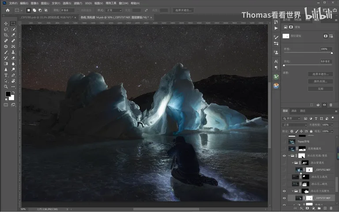Viewport: 339px width, 212px height.
Task: Select the Move tool
Action: coord(6,23)
